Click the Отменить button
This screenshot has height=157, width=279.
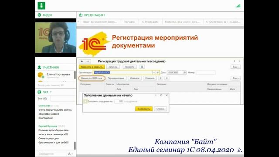tap(150, 78)
